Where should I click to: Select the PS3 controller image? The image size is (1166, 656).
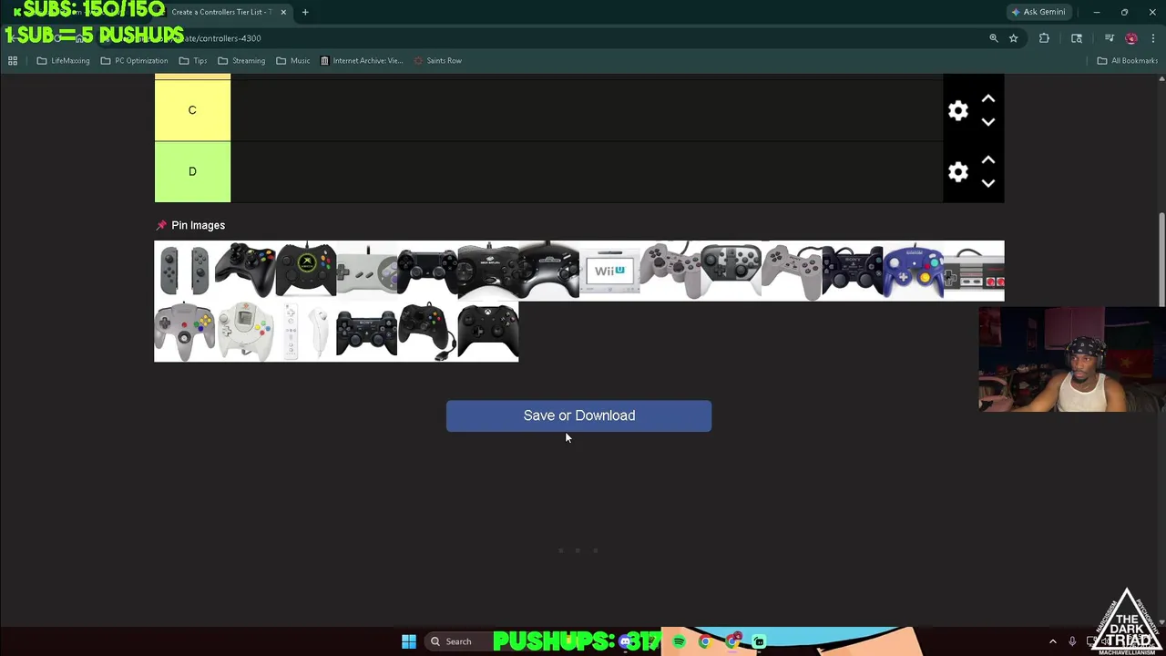point(366,332)
